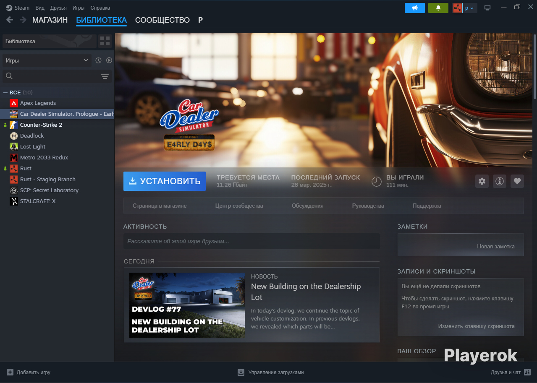This screenshot has height=383, width=537.
Task: Go to the МАГАЗИН tab
Action: click(x=50, y=20)
